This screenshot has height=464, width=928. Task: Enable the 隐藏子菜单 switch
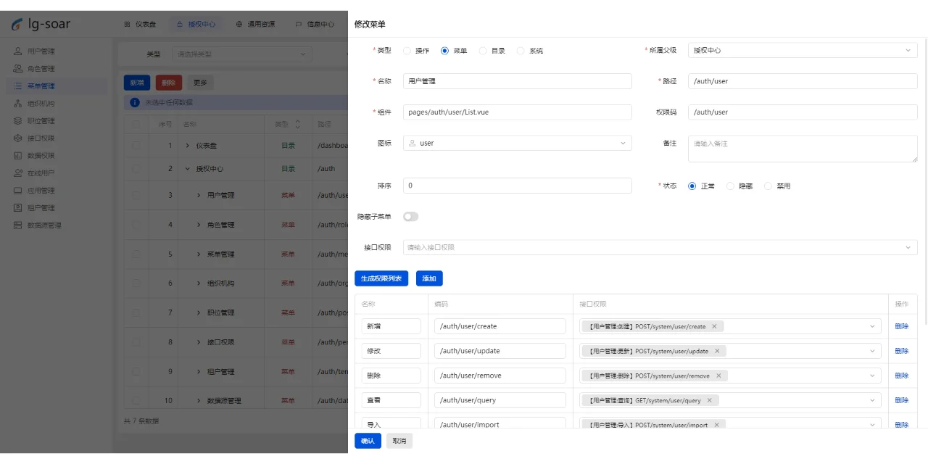pyautogui.click(x=411, y=216)
